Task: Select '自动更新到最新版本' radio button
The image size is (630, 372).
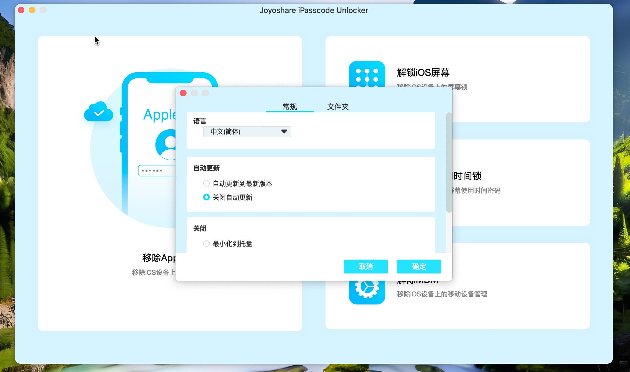Action: click(206, 183)
